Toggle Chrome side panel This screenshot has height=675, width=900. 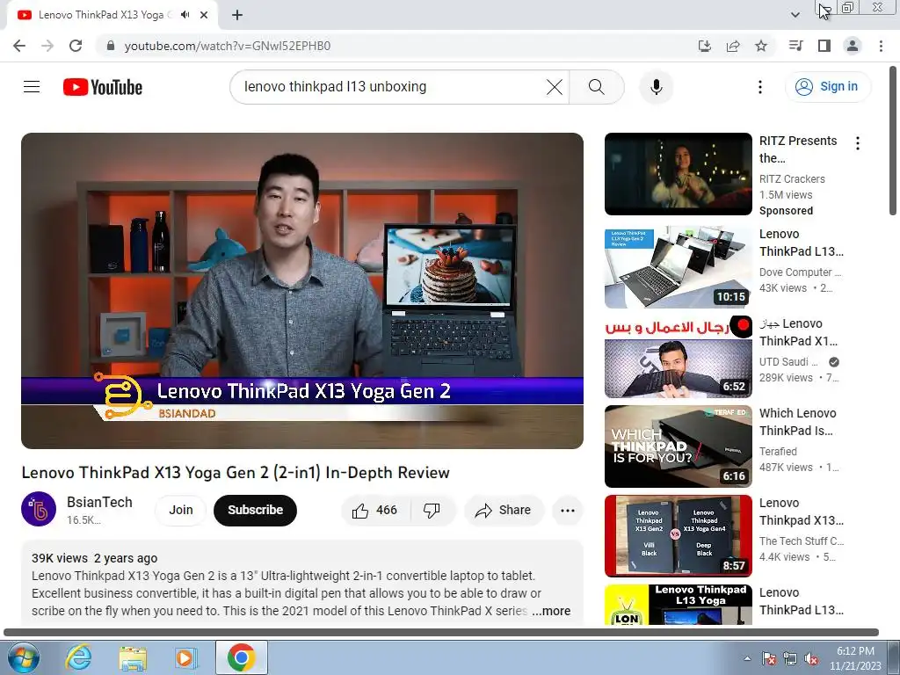pyautogui.click(x=824, y=46)
